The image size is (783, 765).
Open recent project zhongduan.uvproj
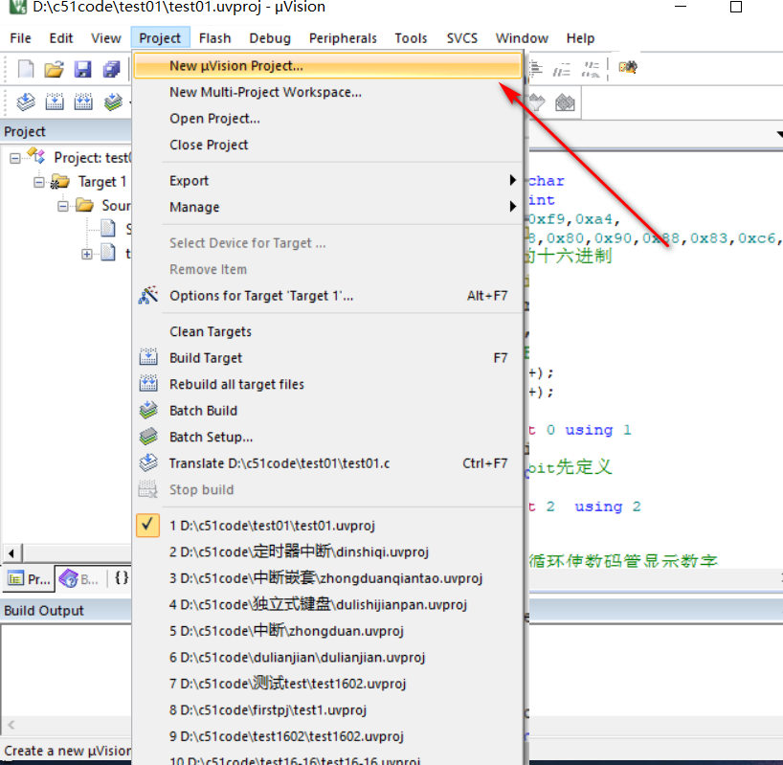pos(327,631)
